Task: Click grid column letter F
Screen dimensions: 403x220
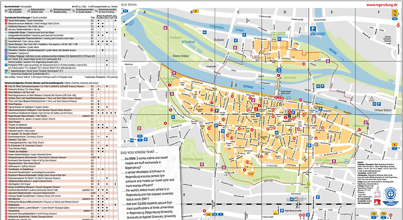Action: (378, 12)
